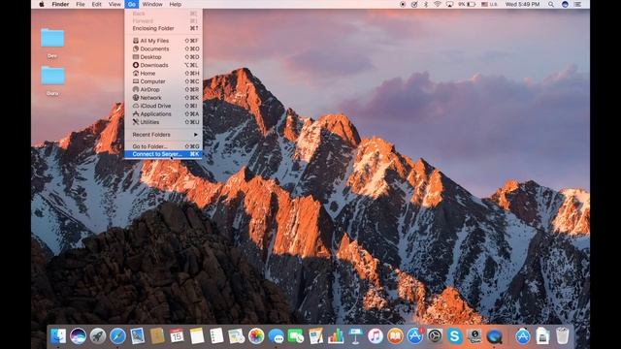Choose Desktop in the Go menu
This screenshot has height=349, width=621.
pos(163,57)
